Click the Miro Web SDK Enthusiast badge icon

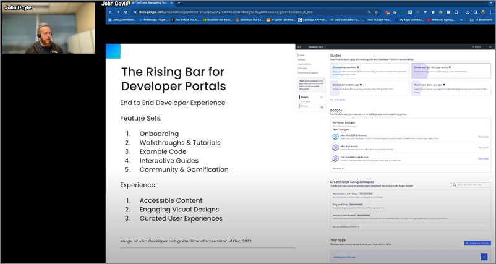(335, 137)
